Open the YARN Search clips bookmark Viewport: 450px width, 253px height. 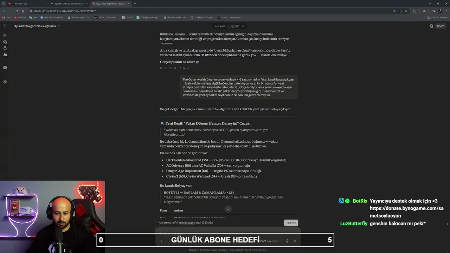coord(148,17)
